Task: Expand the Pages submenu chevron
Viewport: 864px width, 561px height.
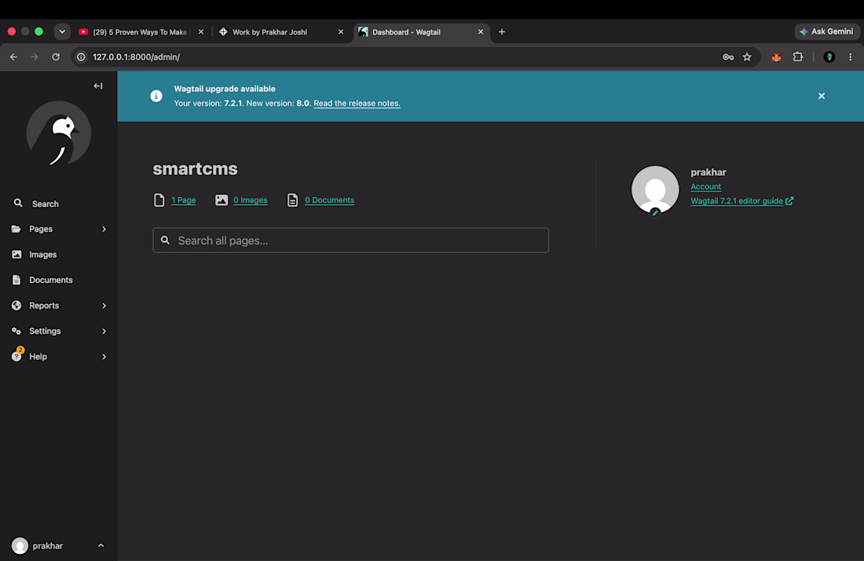Action: [104, 229]
